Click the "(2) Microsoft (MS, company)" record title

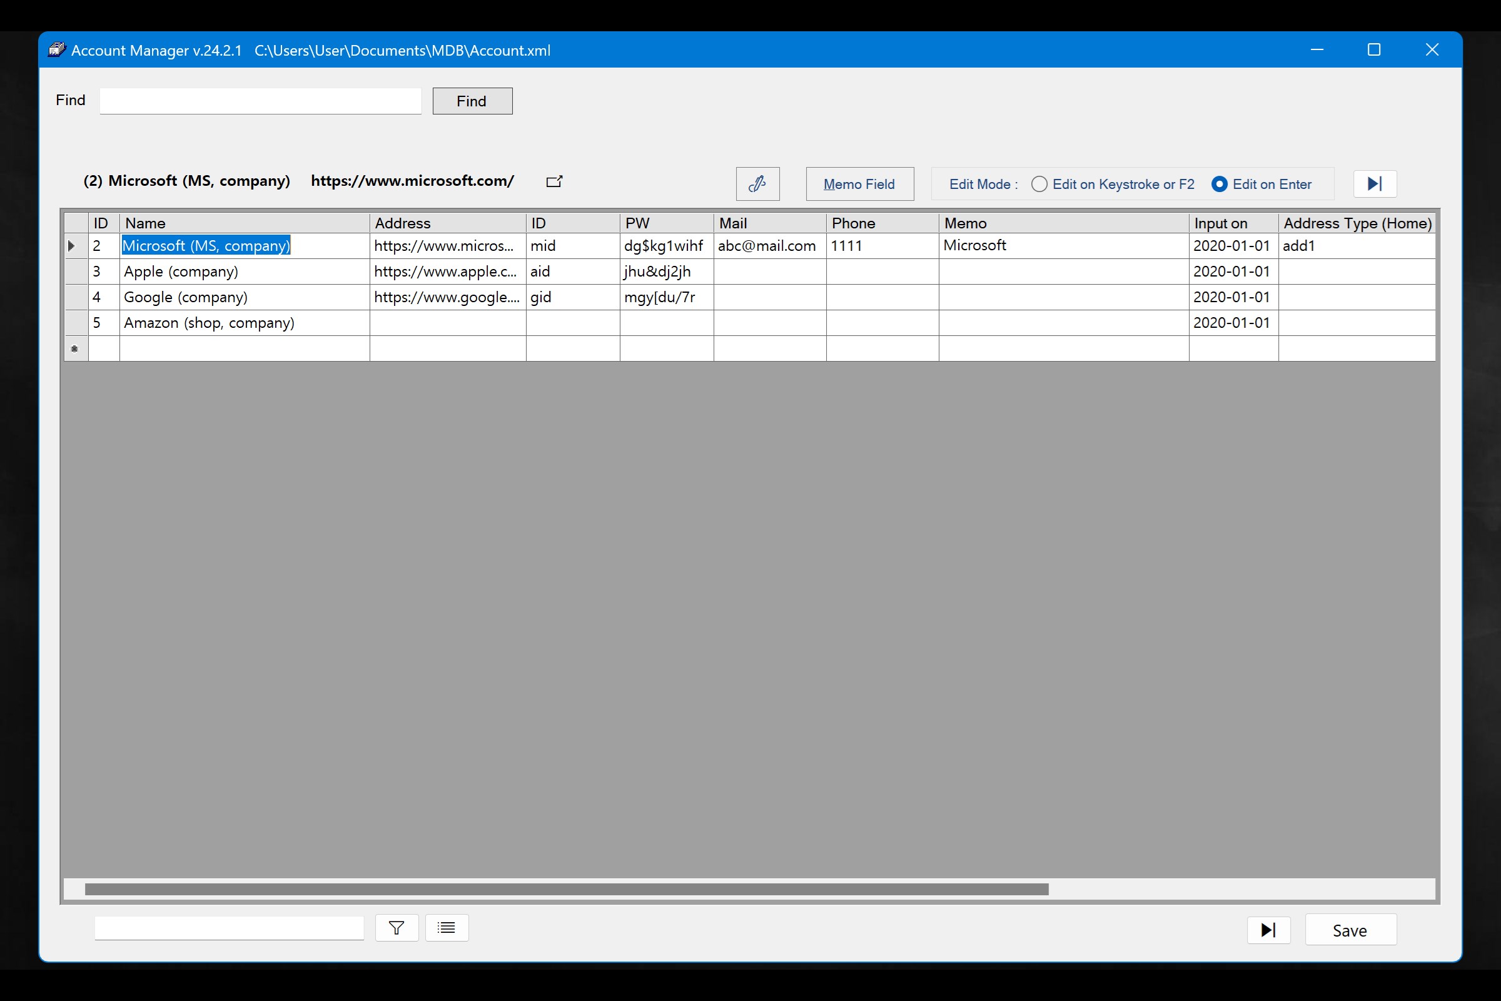(x=186, y=181)
